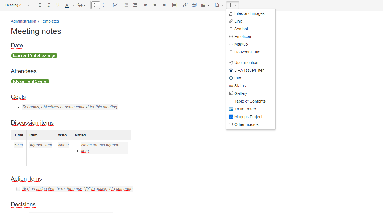Image resolution: width=383 pixels, height=213 pixels.
Task: Select the $documentOwner variable
Action: pos(30,81)
